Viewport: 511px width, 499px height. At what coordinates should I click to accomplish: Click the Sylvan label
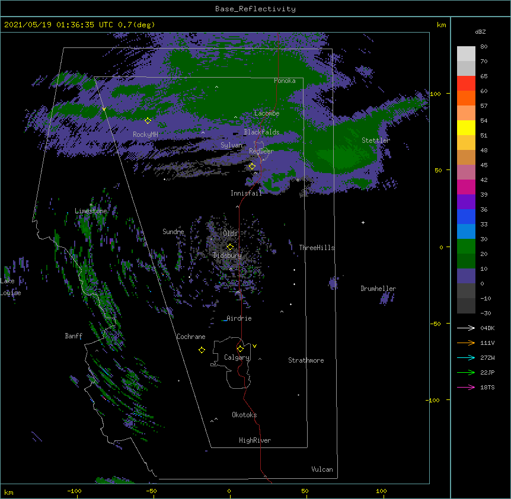(x=231, y=145)
